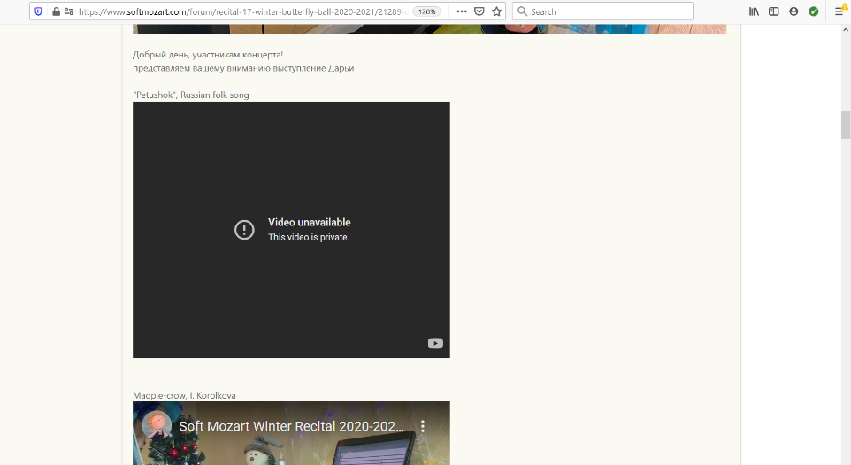Open more options on Winter Recital video
The width and height of the screenshot is (851, 465).
tap(423, 426)
